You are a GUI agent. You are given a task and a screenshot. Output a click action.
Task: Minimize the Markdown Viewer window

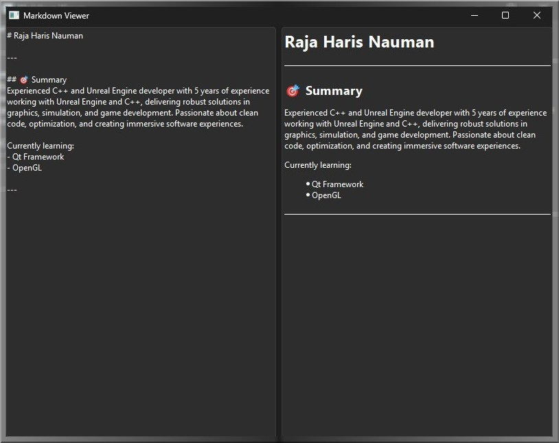474,15
